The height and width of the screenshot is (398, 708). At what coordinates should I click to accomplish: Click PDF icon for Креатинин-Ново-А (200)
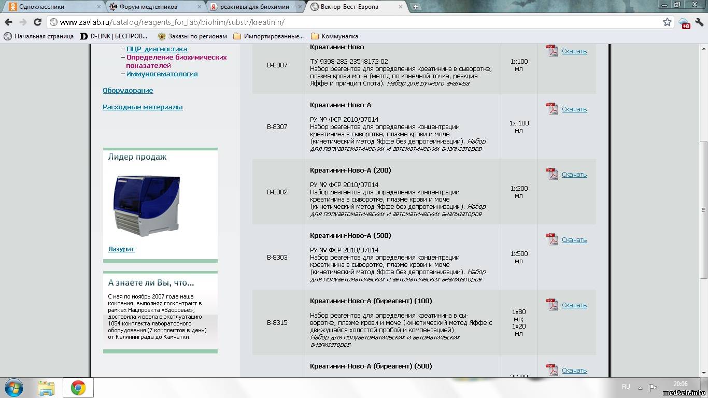552,174
